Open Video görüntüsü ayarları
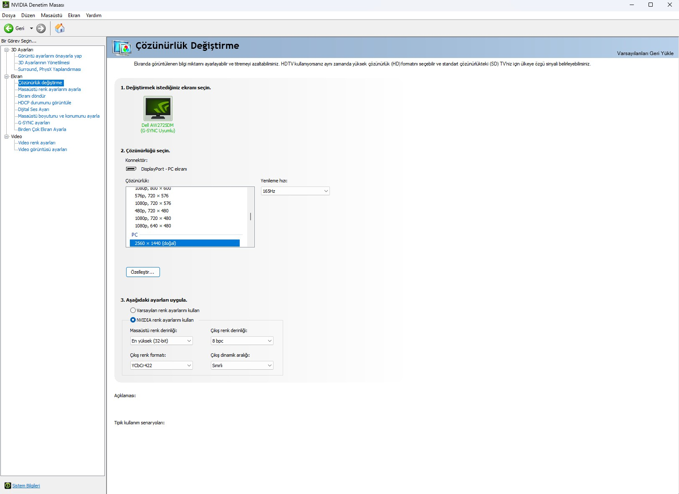Screen dimensions: 679x494 [x=42, y=149]
